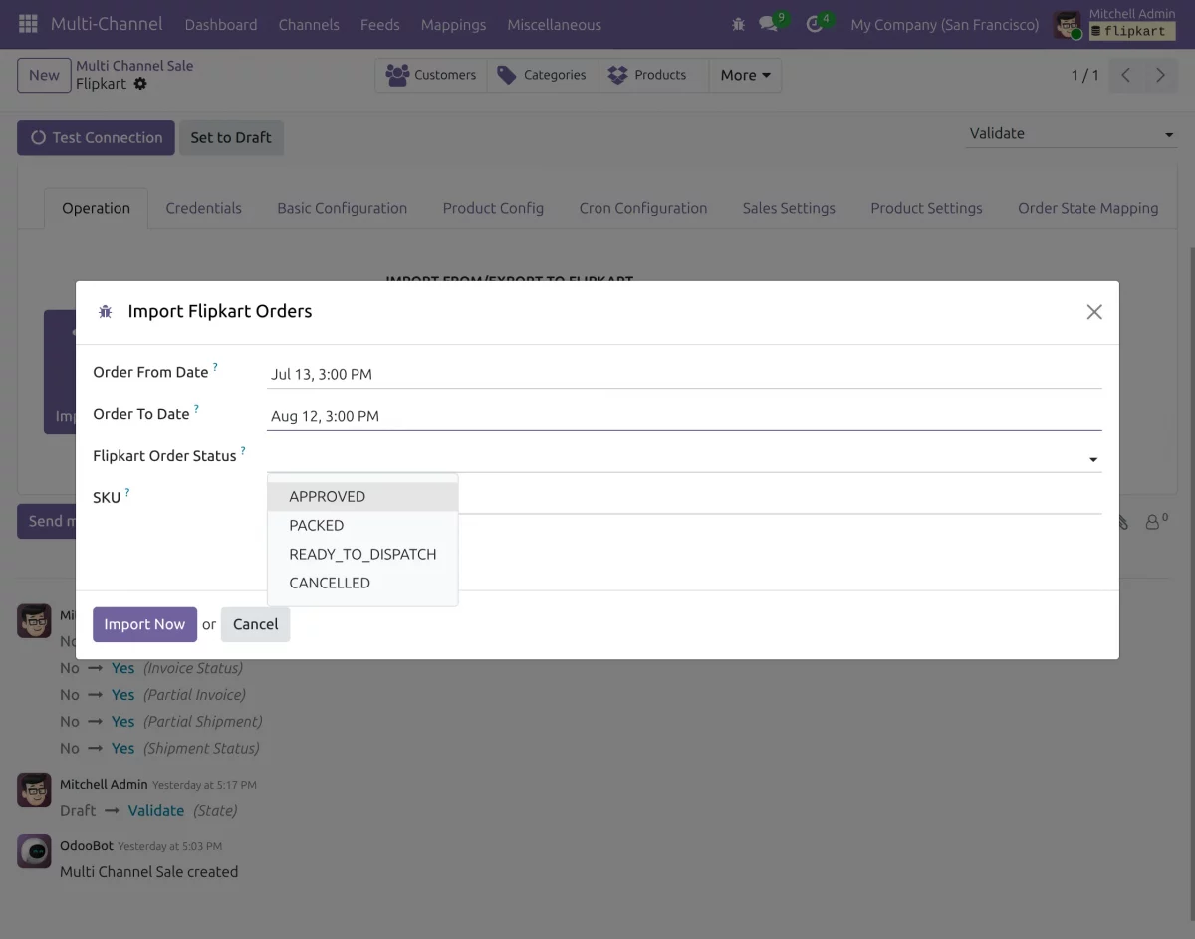Switch to Basic Configuration tab
The image size is (1195, 939).
tap(342, 208)
